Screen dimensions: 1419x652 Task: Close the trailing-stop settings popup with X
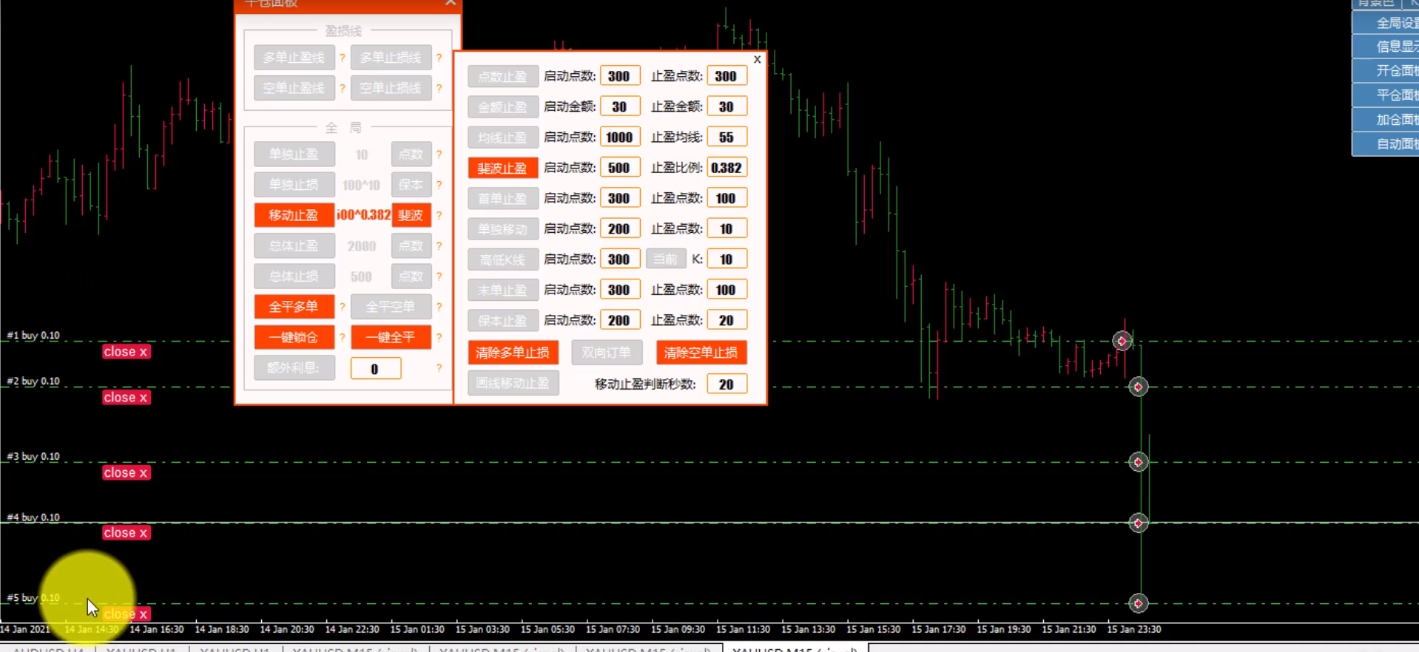point(757,59)
